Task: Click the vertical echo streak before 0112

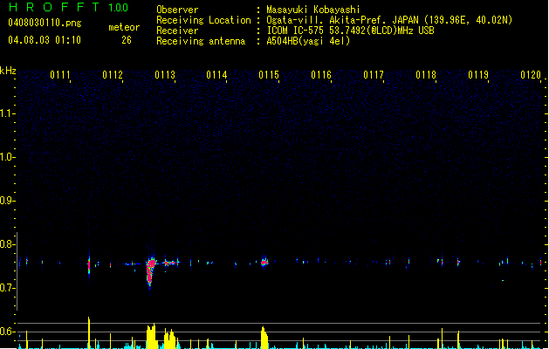Action: click(89, 265)
